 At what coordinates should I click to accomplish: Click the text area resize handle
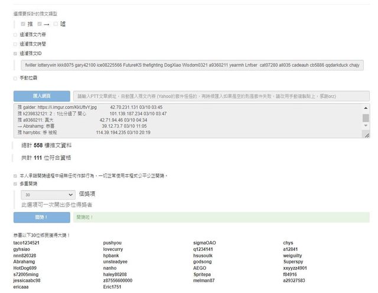click(367, 136)
